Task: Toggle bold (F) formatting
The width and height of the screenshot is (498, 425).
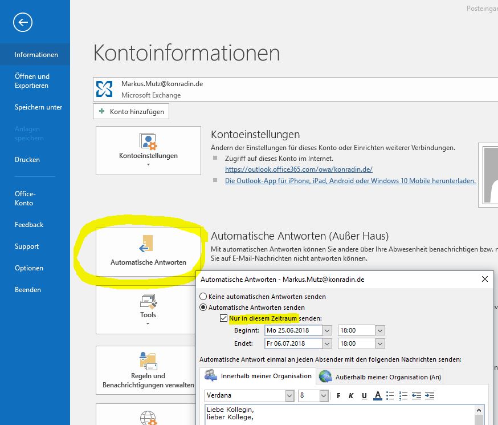Action: (x=338, y=395)
